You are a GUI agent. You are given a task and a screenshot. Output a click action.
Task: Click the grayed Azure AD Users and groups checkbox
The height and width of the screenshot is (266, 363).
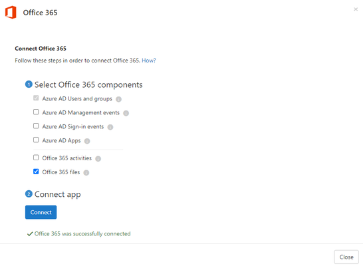[x=36, y=98]
